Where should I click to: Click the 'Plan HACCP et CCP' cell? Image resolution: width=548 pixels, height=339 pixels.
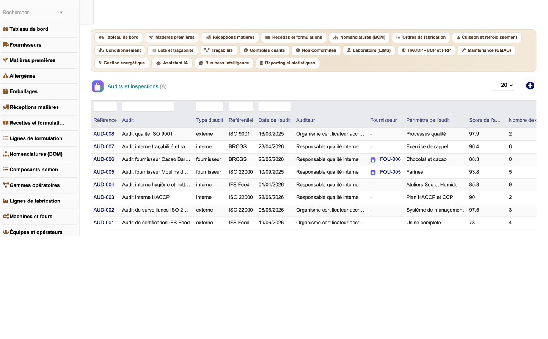[430, 197]
